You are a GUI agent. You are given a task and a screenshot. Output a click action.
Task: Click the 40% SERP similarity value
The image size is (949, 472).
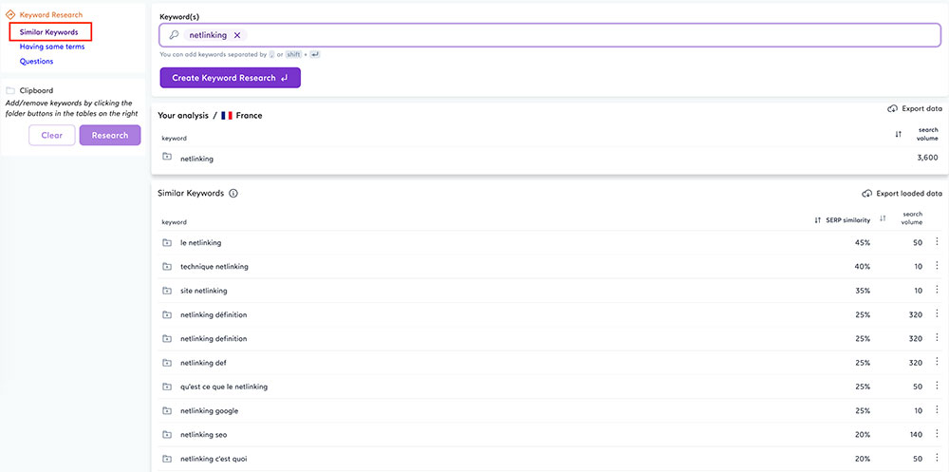[863, 267]
